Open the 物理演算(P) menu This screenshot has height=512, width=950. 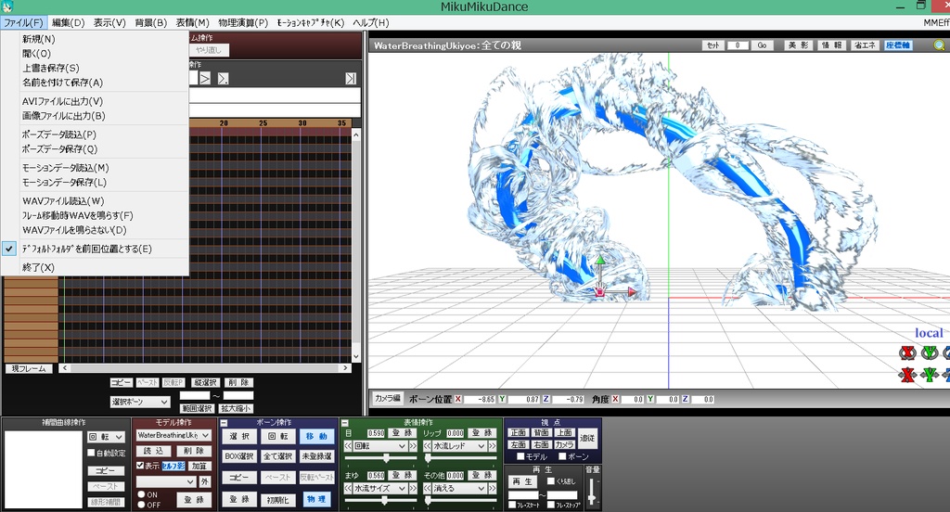click(x=243, y=22)
